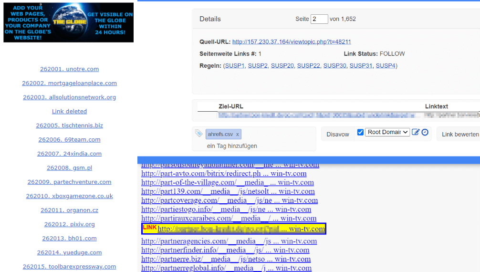Click the 'Seitenweite Links #: 1' text
This screenshot has width=480, height=272.
(x=230, y=53)
